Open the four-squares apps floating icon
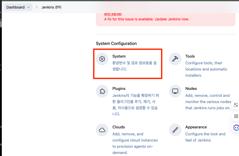 [x=236, y=116]
